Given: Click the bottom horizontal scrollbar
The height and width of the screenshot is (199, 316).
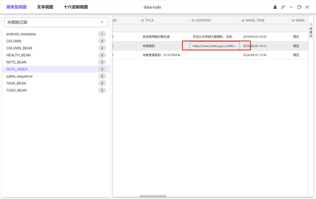Looking at the screenshot, I should (153, 196).
